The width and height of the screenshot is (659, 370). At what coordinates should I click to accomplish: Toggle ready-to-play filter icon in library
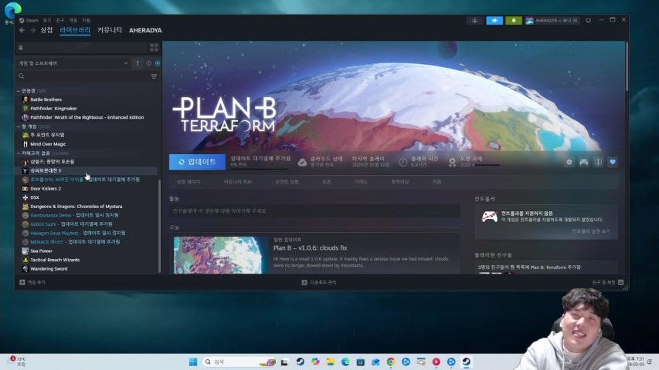click(x=158, y=63)
